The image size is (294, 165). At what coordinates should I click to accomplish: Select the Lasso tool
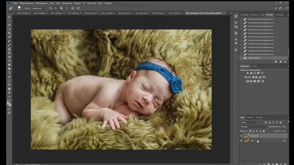click(x=9, y=25)
